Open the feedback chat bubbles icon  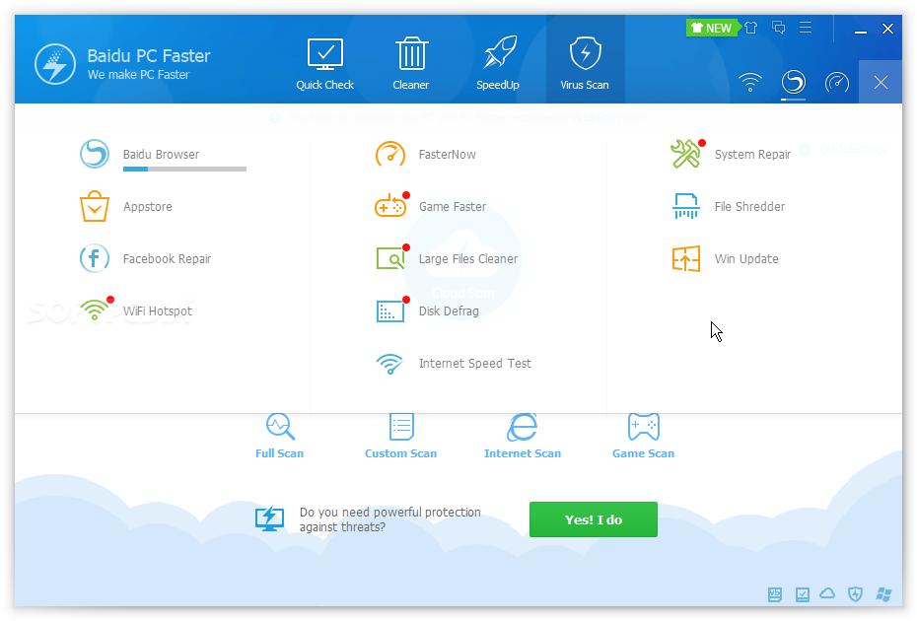tap(778, 28)
